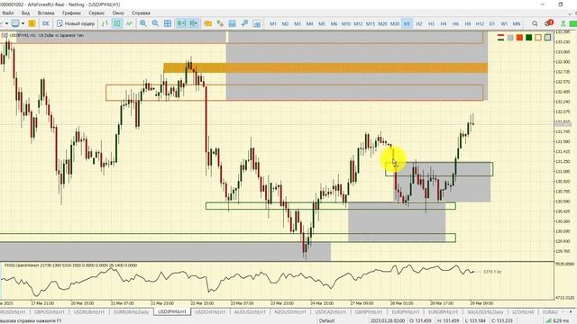Toggle chart auto scroll

point(181,23)
